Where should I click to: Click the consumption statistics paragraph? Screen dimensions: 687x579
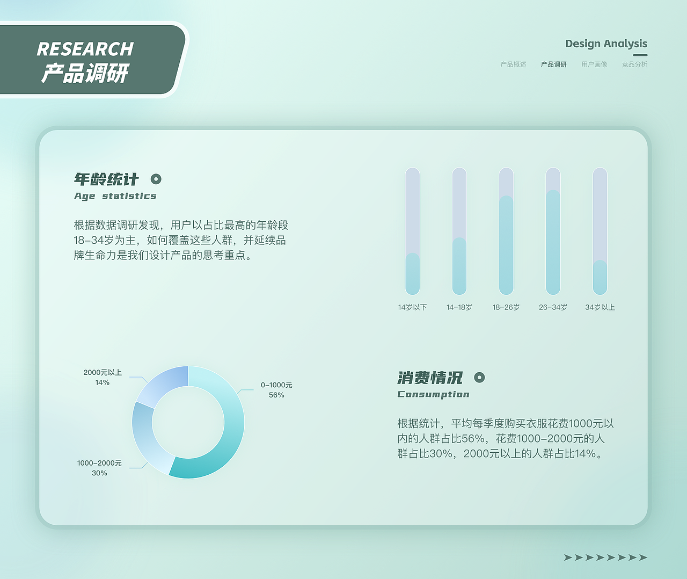[506, 438]
